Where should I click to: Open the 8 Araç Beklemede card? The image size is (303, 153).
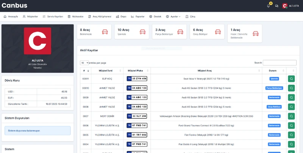pos(94,32)
